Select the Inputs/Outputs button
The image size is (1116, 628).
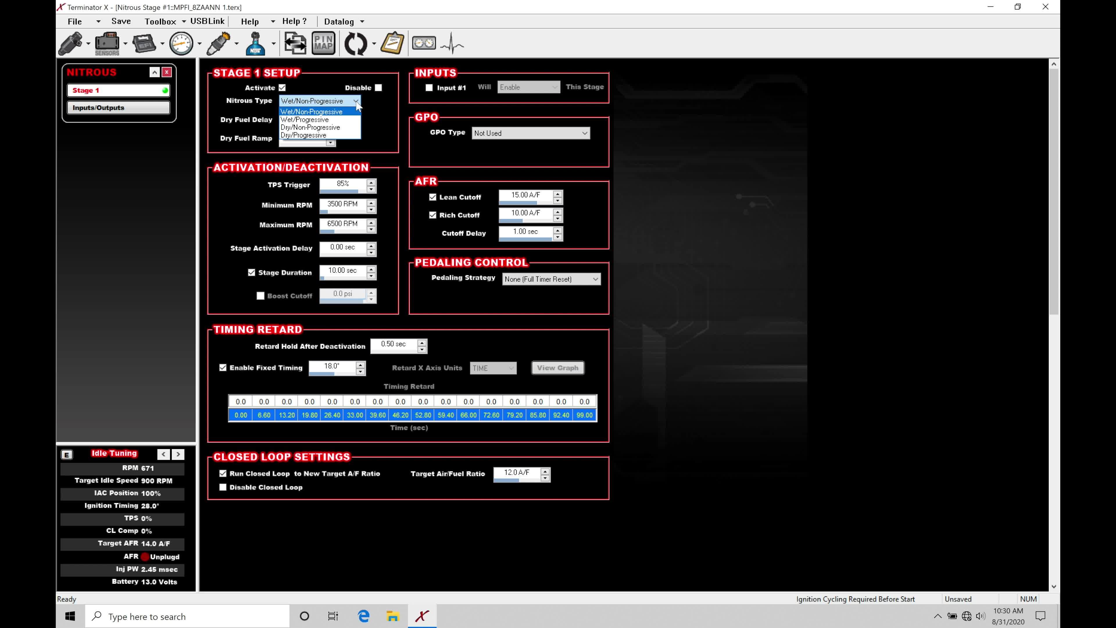pos(118,108)
